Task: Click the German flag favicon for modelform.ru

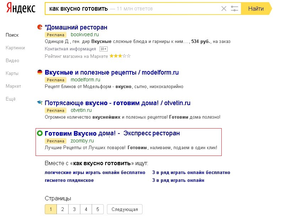Action: (40, 72)
